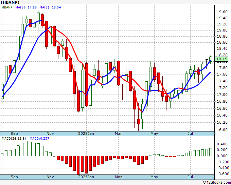Viewport: 231px width, 185px height.
Task: Click the 17.00 price axis label
Action: [222, 95]
